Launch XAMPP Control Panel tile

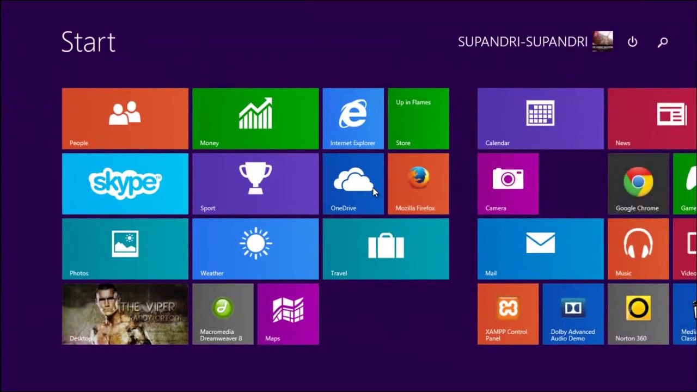508,314
